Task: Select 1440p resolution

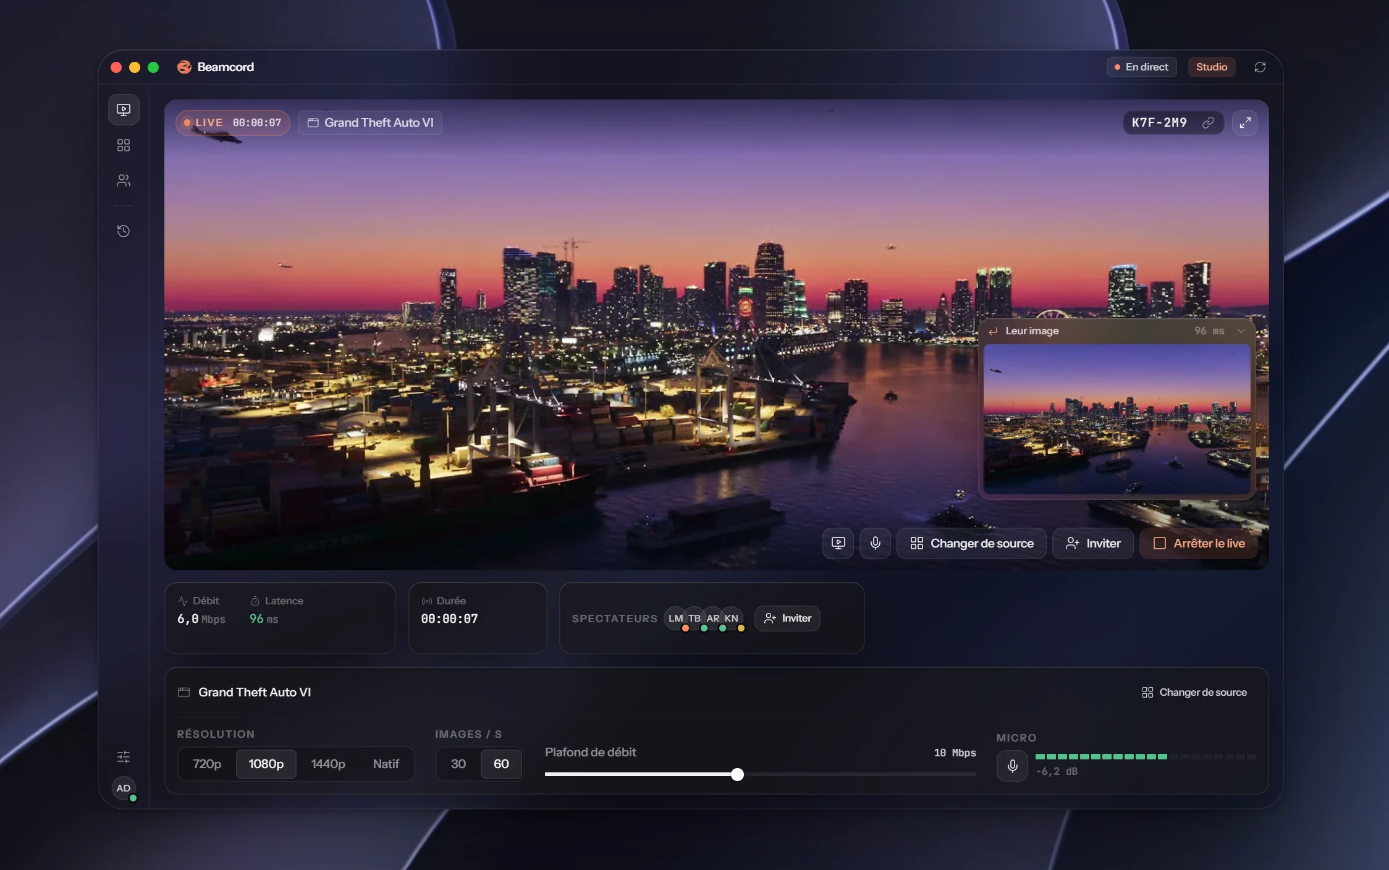Action: point(328,764)
